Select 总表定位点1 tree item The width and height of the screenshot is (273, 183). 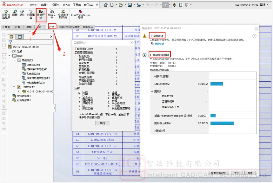click(x=31, y=65)
